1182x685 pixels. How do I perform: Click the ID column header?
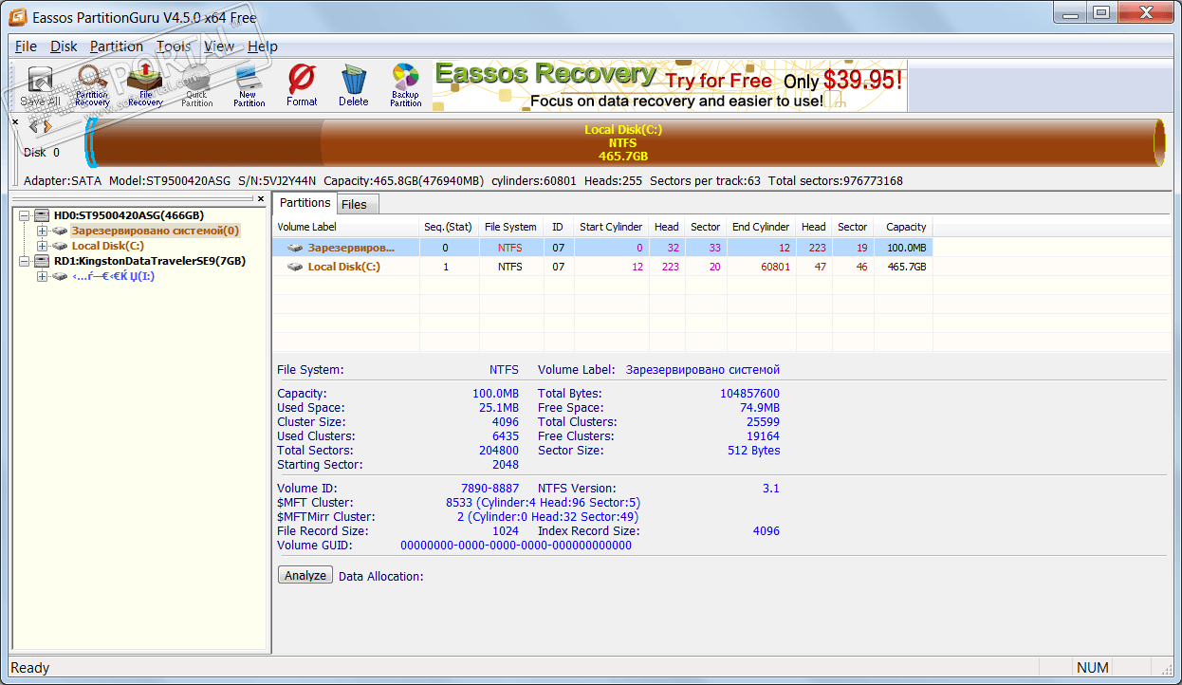pos(558,227)
